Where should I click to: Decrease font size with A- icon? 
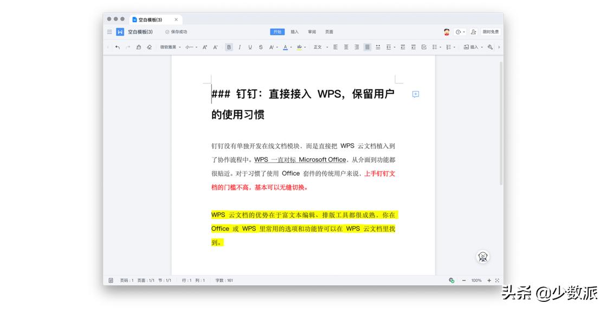[216, 47]
